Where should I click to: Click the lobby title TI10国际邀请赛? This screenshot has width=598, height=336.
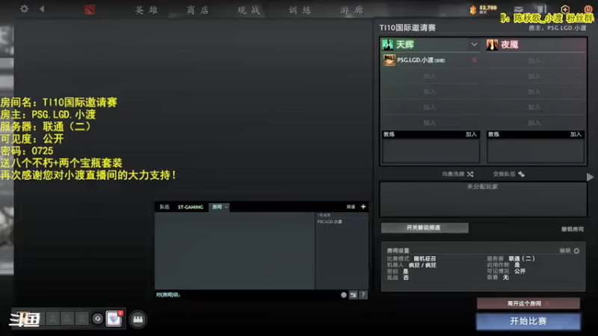[x=407, y=28]
